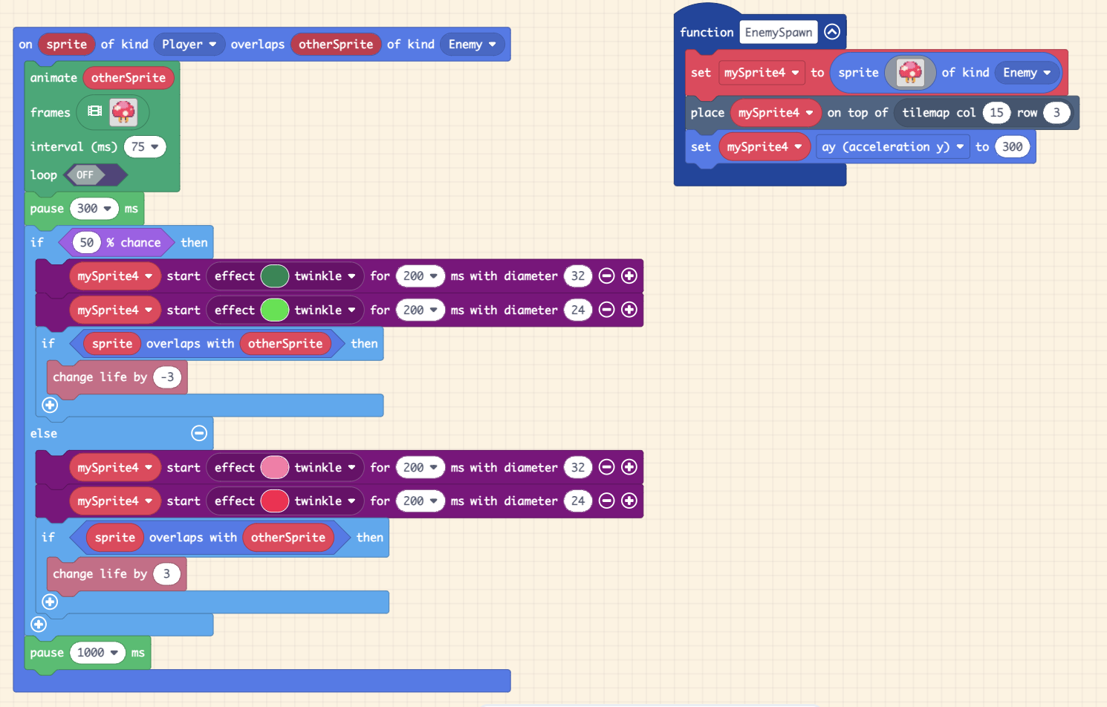Open the 200 ms dropdown on dark green row
The height and width of the screenshot is (707, 1107).
point(421,276)
